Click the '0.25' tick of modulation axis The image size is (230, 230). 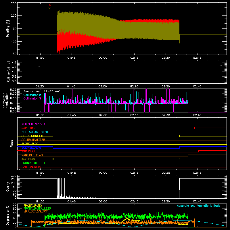tap(13, 90)
